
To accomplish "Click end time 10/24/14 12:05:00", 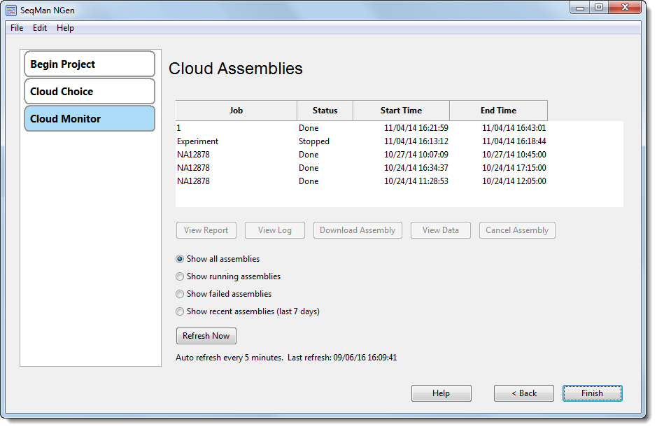I will [x=514, y=181].
